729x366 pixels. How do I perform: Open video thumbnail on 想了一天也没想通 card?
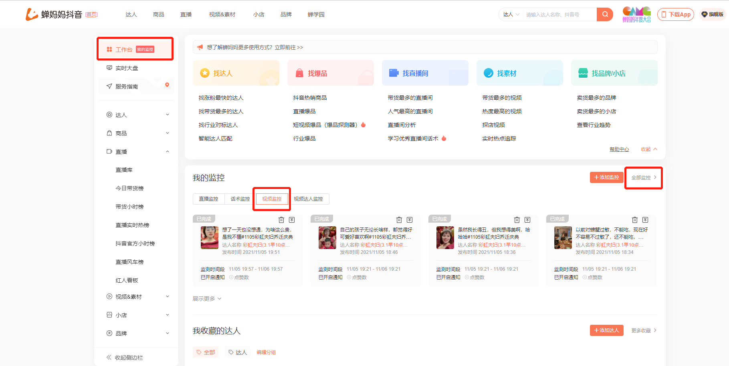(x=210, y=237)
